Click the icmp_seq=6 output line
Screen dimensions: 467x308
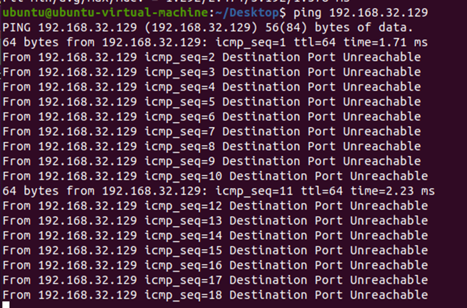(211, 116)
